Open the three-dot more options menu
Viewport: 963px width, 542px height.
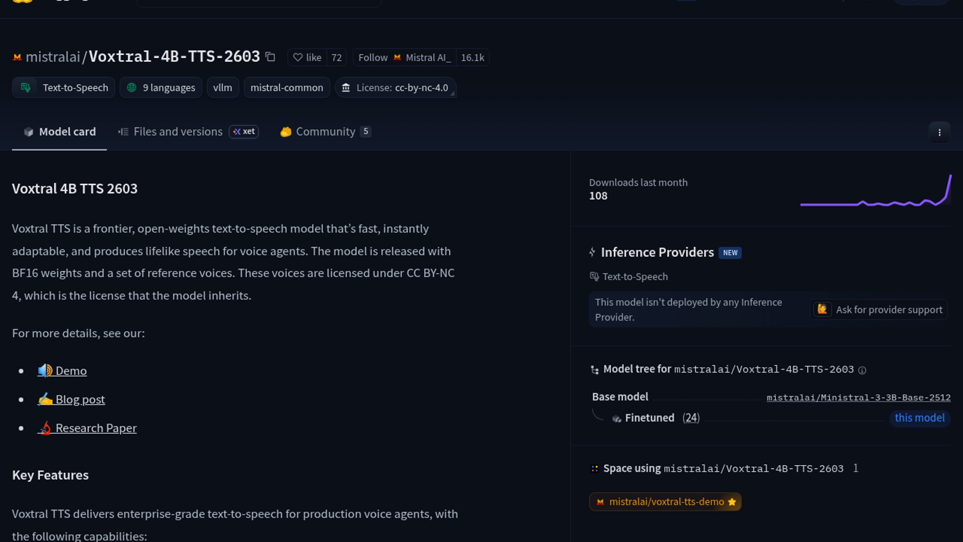939,133
